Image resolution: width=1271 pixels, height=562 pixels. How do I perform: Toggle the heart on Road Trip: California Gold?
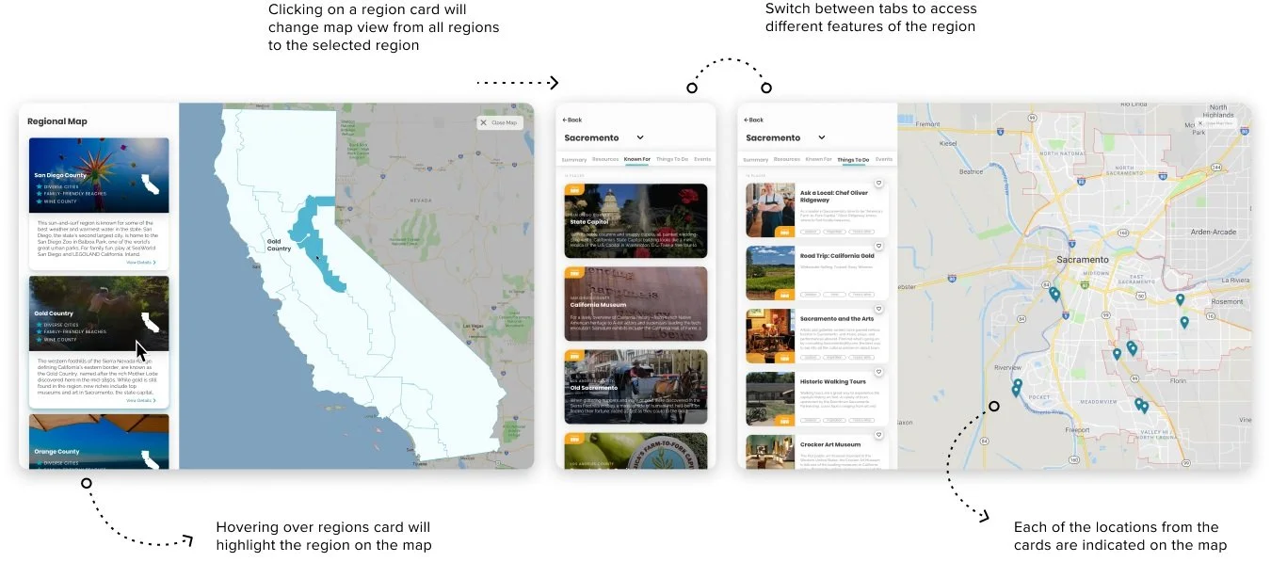tap(878, 247)
